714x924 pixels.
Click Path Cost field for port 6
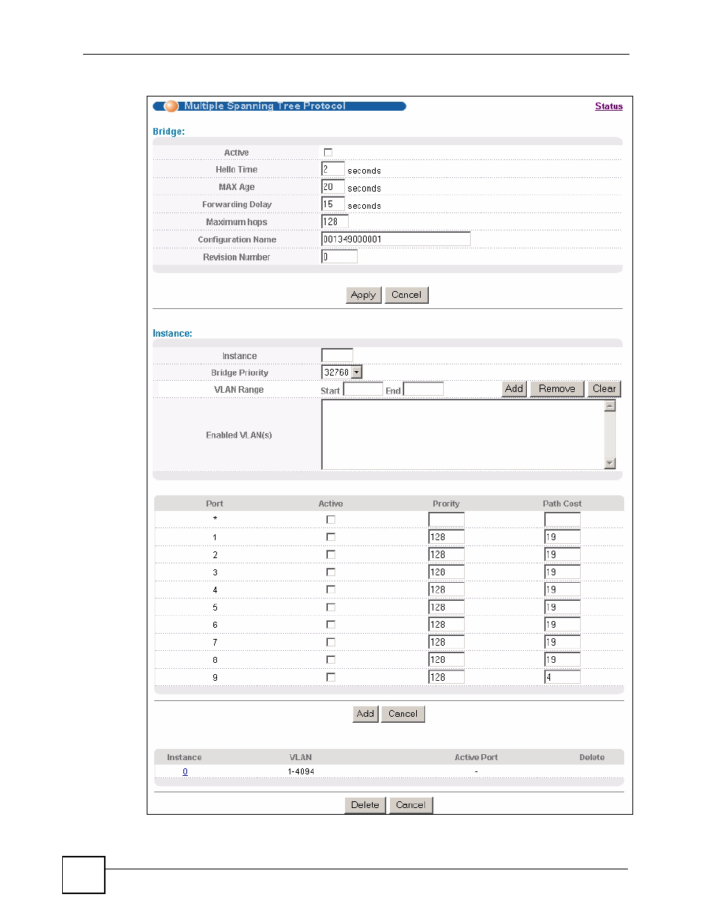click(x=562, y=624)
